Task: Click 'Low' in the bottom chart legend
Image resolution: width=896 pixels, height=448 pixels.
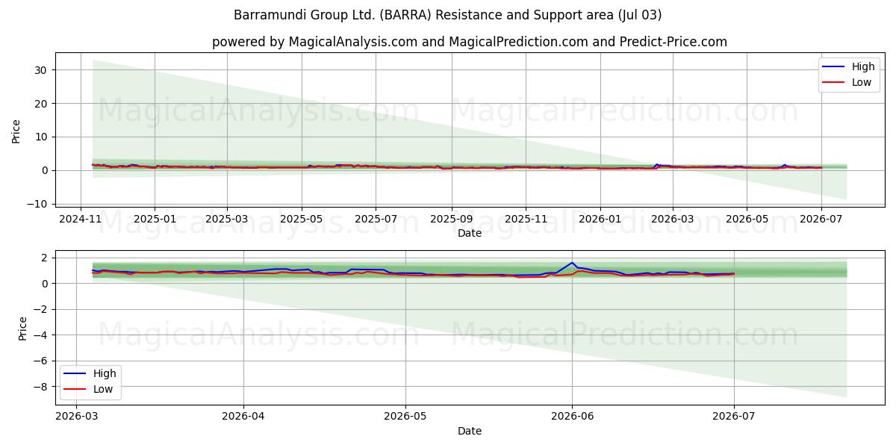Action: point(103,389)
